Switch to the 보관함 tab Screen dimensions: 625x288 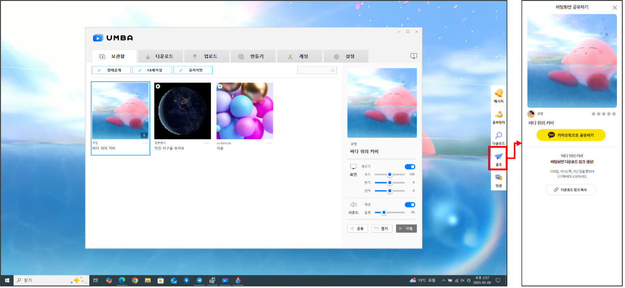(114, 56)
